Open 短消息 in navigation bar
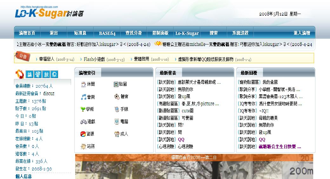This screenshot has height=179, width=330. 80,33
